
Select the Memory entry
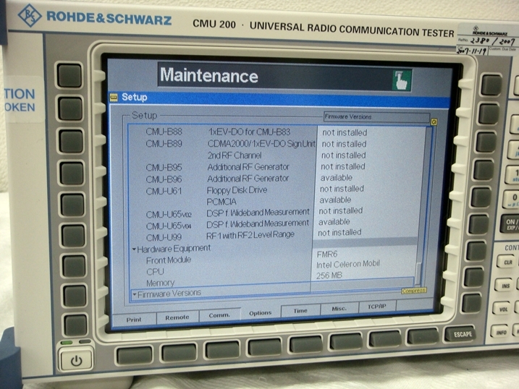(160, 283)
